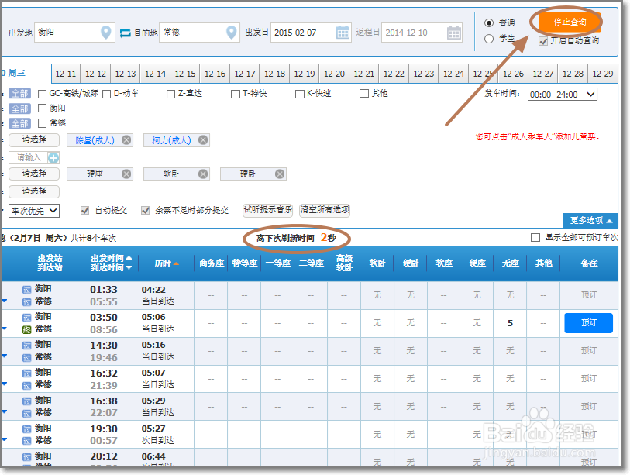Switch to the 12-15 date tab

[184, 74]
